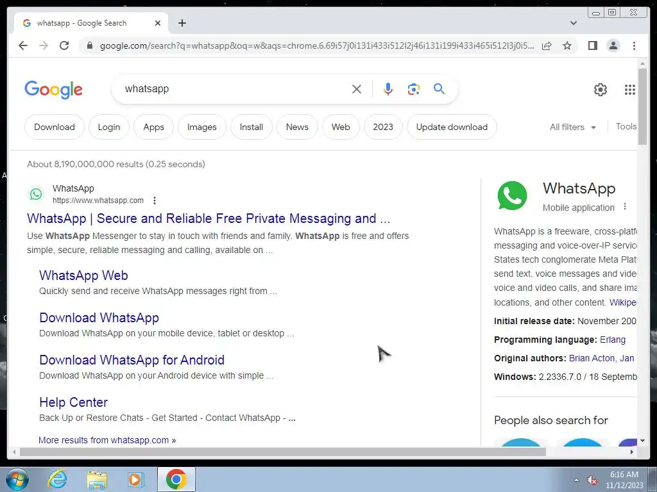Click the muted volume tray icon
This screenshot has height=492, width=657.
coord(592,480)
